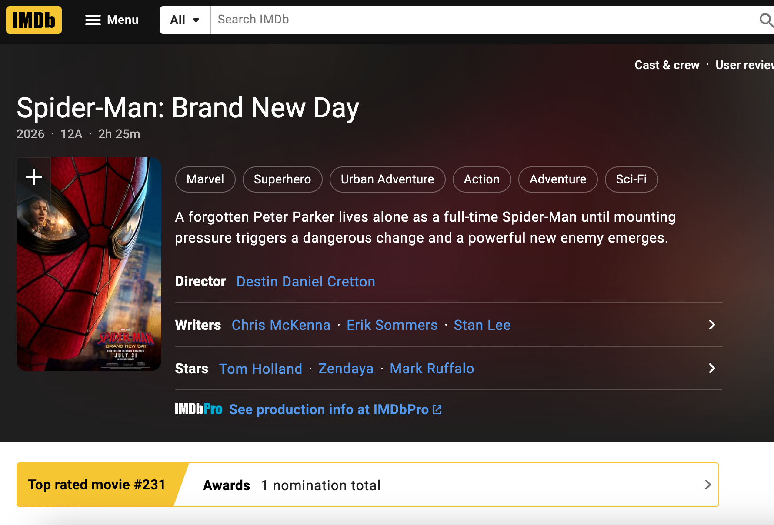
Task: Select the Sci-Fi genre chip
Action: [x=631, y=179]
